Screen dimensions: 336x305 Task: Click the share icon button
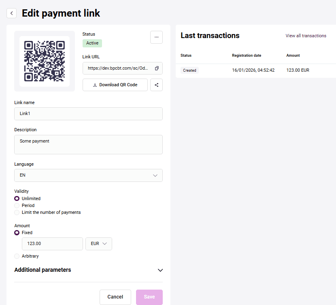[x=156, y=85]
